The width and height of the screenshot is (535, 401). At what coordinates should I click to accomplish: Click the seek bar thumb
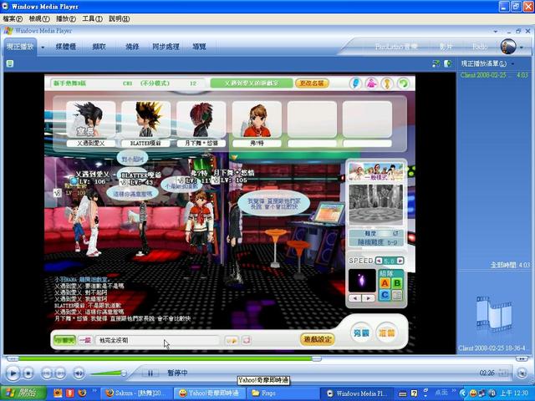[x=316, y=358]
